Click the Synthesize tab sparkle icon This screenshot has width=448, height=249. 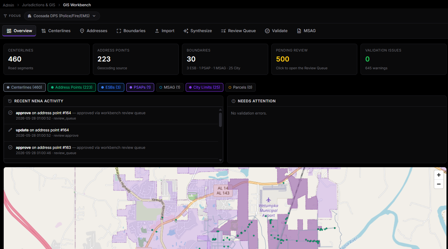pyautogui.click(x=186, y=31)
